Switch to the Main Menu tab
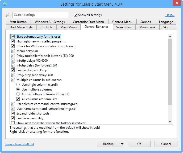183x153 pixels. [69, 27]
